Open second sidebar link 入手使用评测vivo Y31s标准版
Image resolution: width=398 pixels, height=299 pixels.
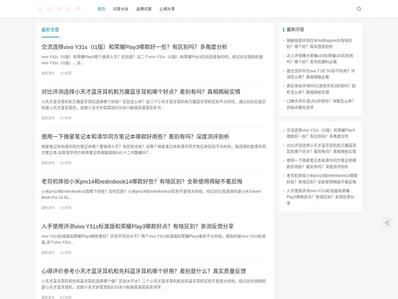[x=320, y=197]
